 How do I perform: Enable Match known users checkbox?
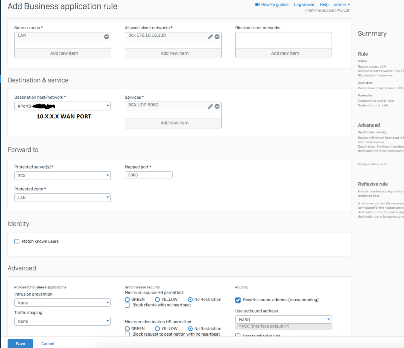17,242
